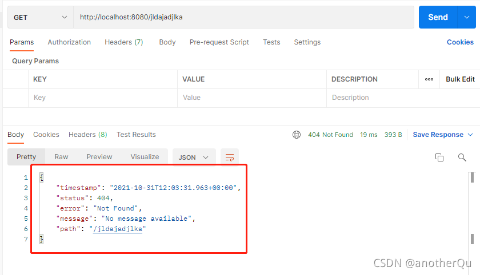Open the three-dots column options
The image size is (480, 275).
pos(429,79)
